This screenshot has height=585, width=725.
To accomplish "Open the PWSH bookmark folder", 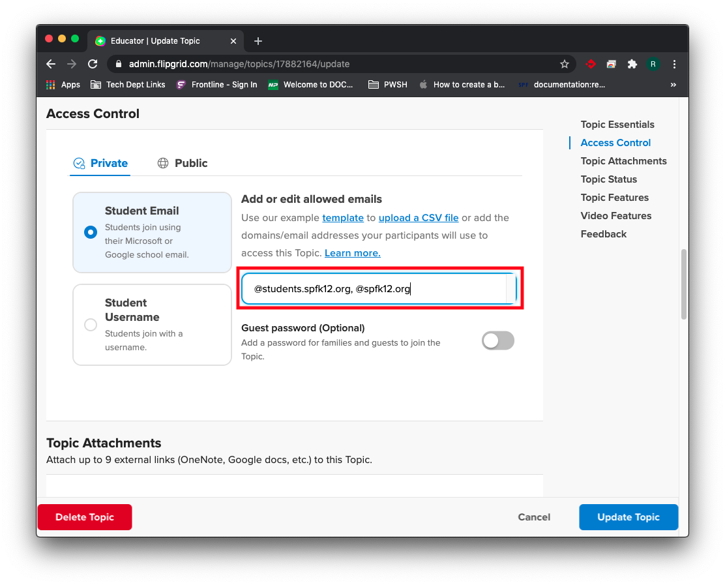I will pos(388,85).
